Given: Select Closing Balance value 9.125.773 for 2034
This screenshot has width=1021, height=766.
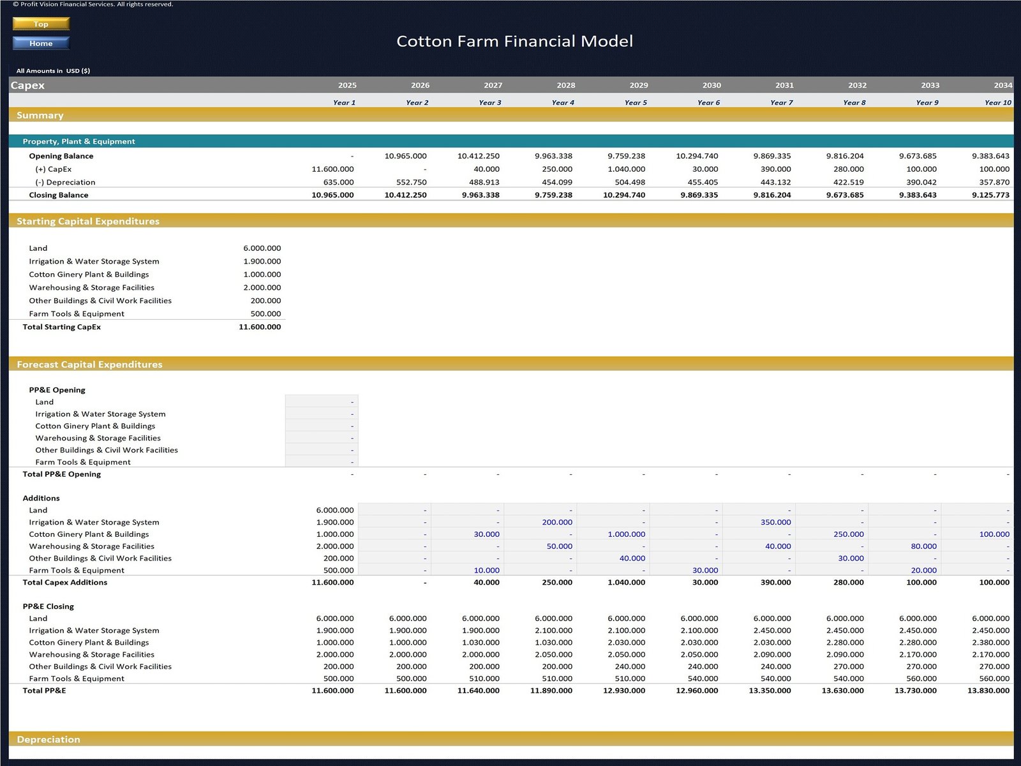Looking at the screenshot, I should [990, 195].
